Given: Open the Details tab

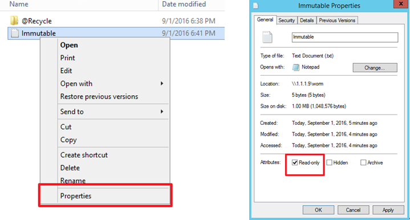Looking at the screenshot, I should (x=307, y=21).
